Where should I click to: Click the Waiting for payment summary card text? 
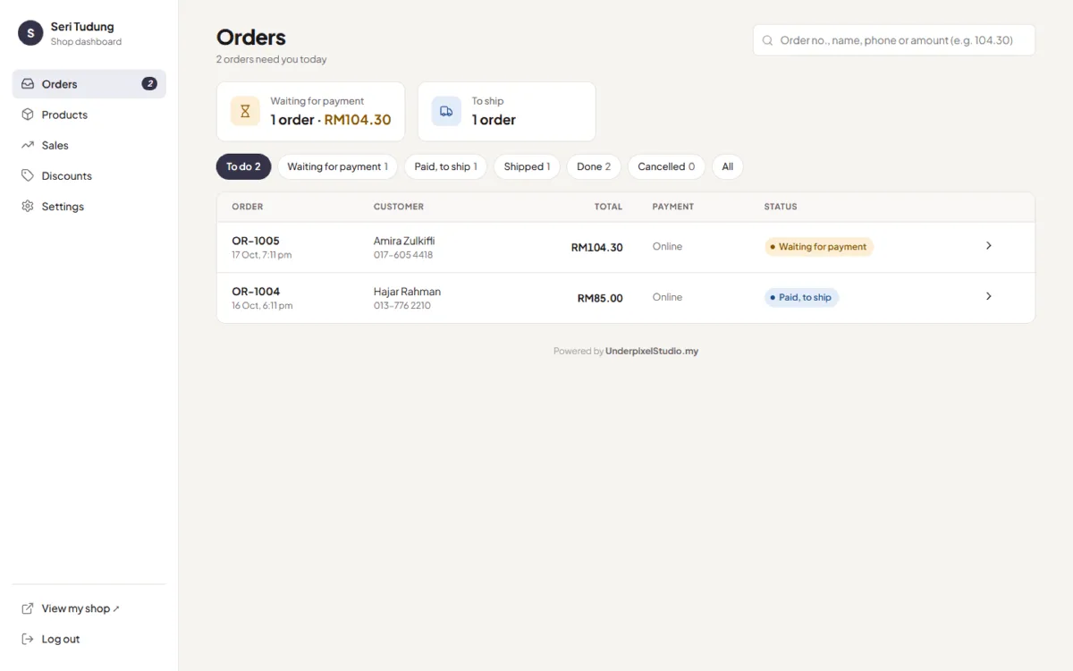pos(331,112)
